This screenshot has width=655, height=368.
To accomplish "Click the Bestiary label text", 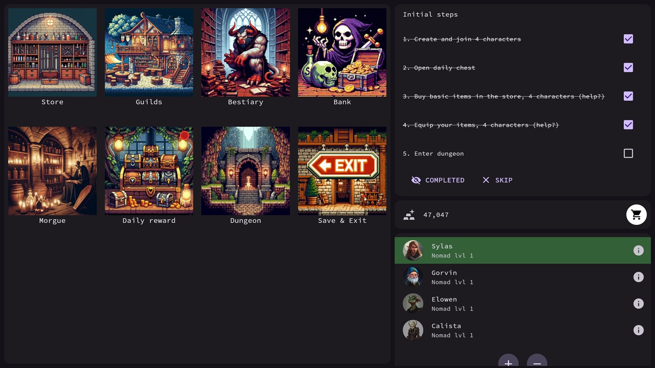I will click(245, 102).
